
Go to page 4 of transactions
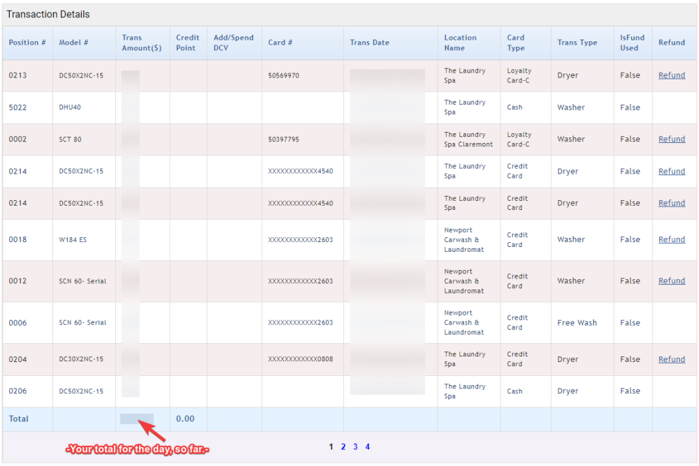[368, 446]
